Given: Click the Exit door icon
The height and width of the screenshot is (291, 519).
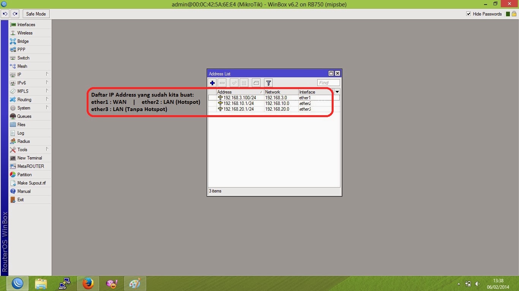Looking at the screenshot, I should pyautogui.click(x=13, y=200).
